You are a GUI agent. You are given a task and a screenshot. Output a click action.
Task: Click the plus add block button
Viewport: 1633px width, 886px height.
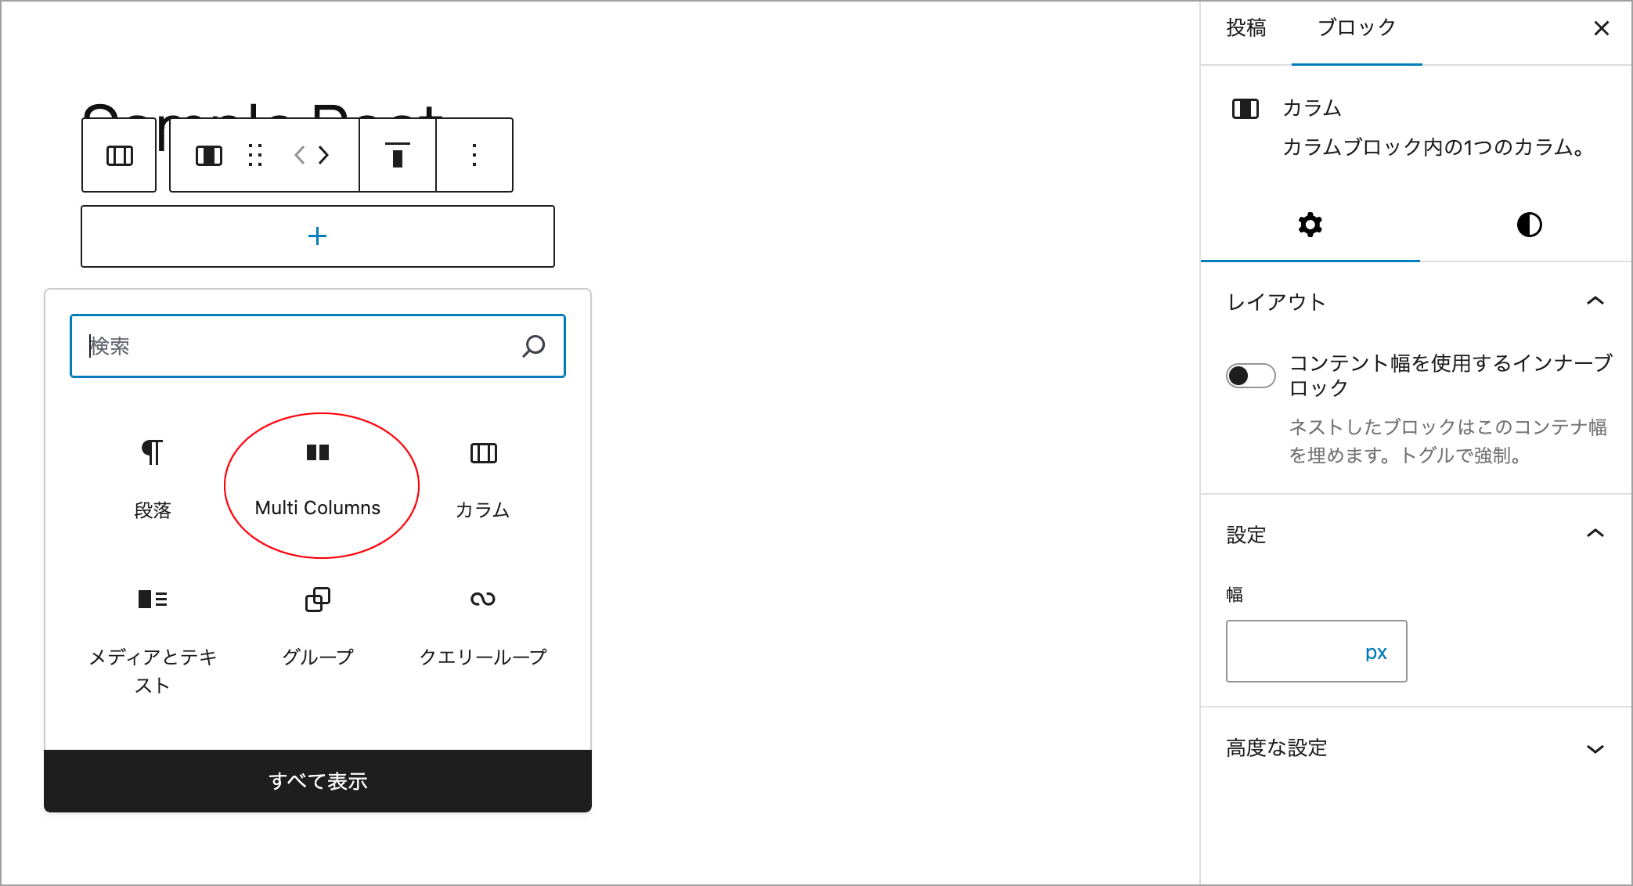point(318,236)
